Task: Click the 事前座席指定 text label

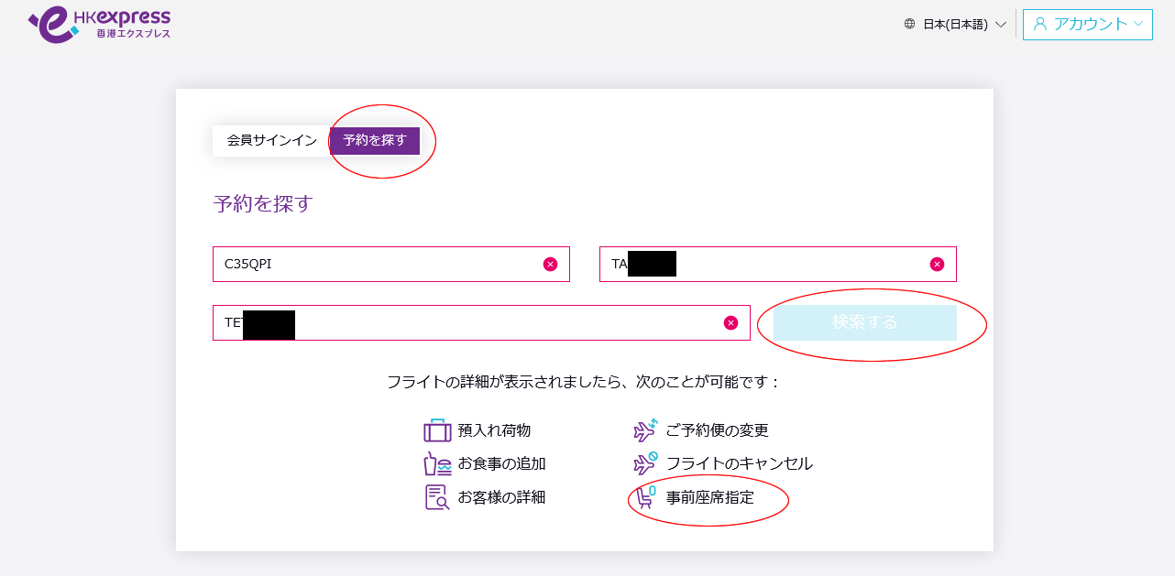Action: 709,498
